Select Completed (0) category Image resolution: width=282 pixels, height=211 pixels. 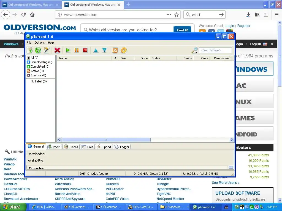point(38,66)
